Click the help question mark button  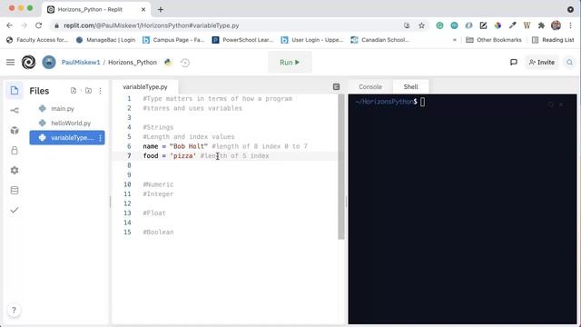point(14,310)
